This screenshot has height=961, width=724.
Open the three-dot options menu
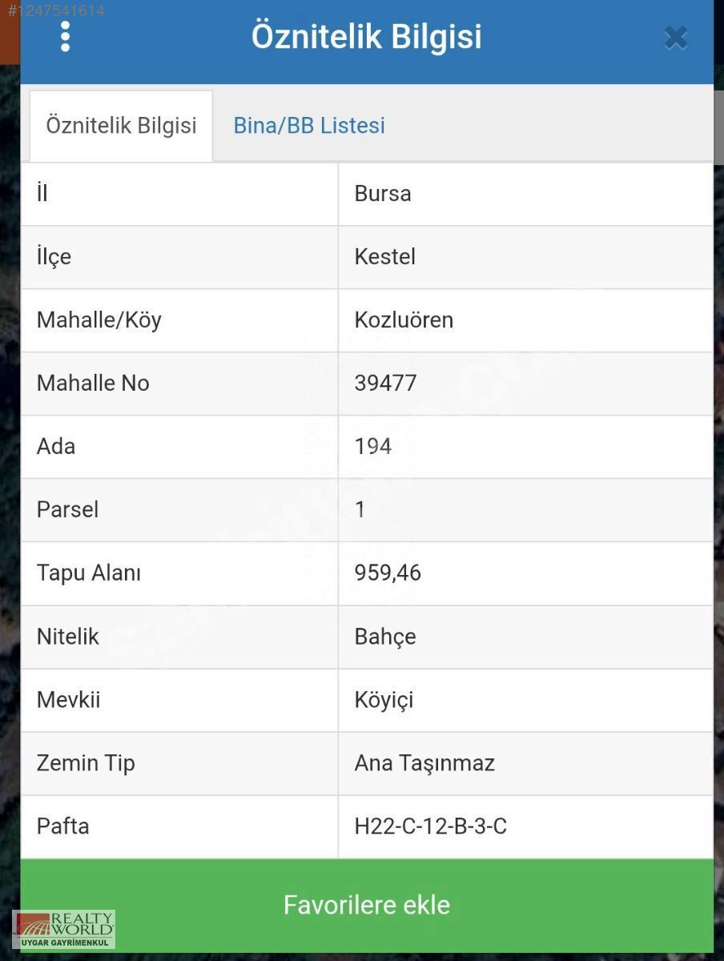click(x=65, y=37)
